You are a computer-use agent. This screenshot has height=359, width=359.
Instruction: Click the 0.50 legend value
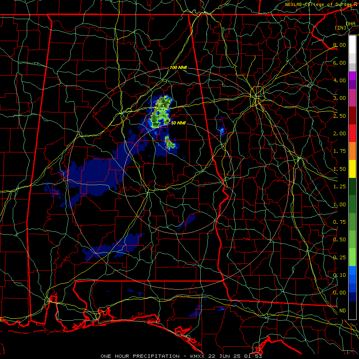(339, 240)
